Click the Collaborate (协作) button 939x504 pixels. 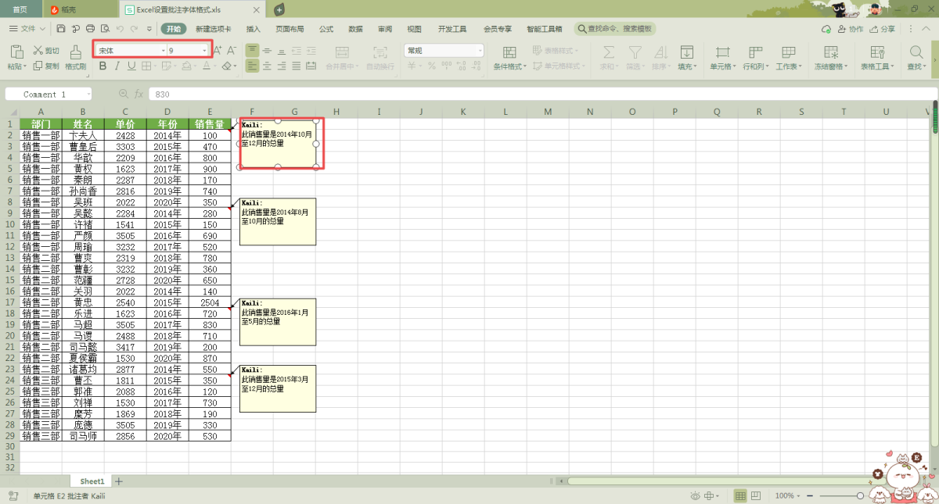[851, 29]
